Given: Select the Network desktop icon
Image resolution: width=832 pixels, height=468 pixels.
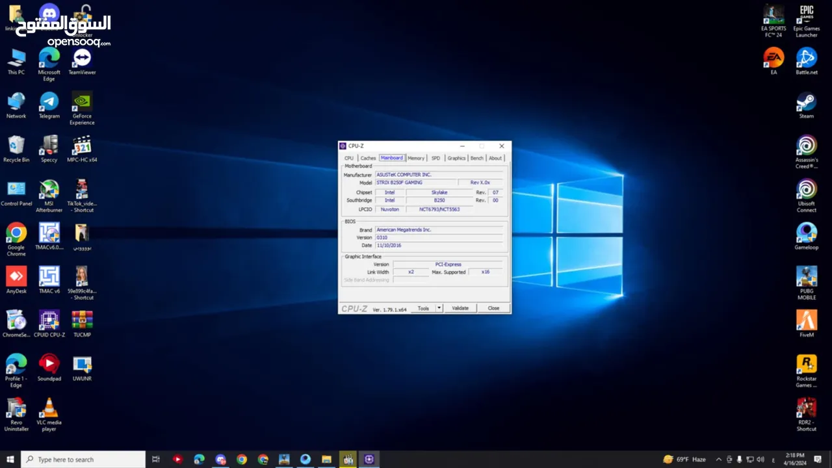Looking at the screenshot, I should 16,105.
